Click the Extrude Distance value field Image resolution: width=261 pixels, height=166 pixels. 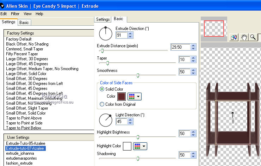[181, 47]
